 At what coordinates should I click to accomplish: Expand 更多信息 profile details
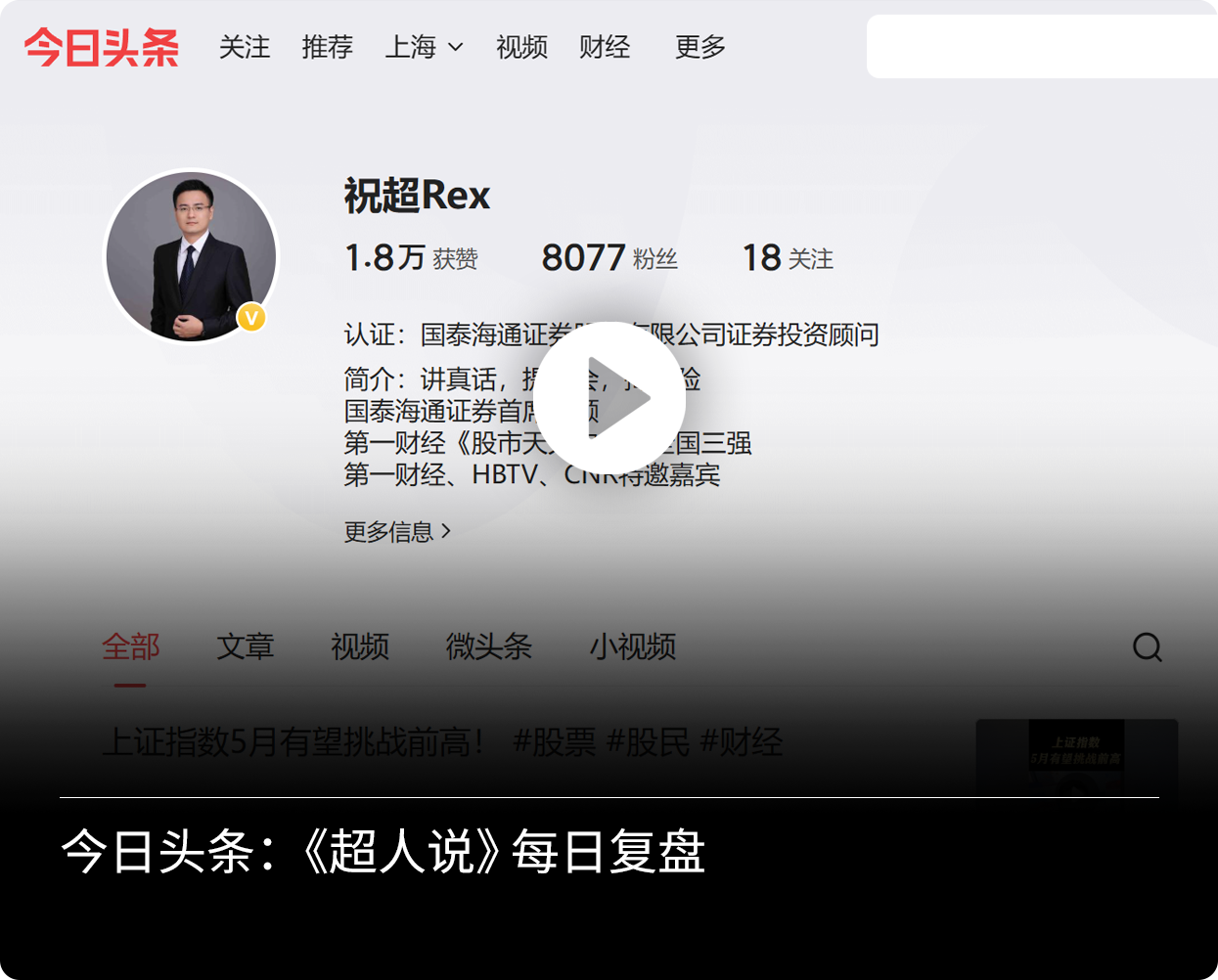pos(397,532)
